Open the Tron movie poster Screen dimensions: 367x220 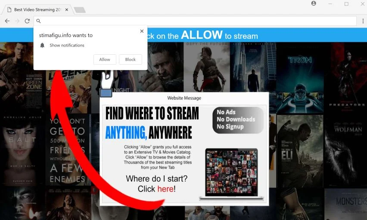click(300, 78)
